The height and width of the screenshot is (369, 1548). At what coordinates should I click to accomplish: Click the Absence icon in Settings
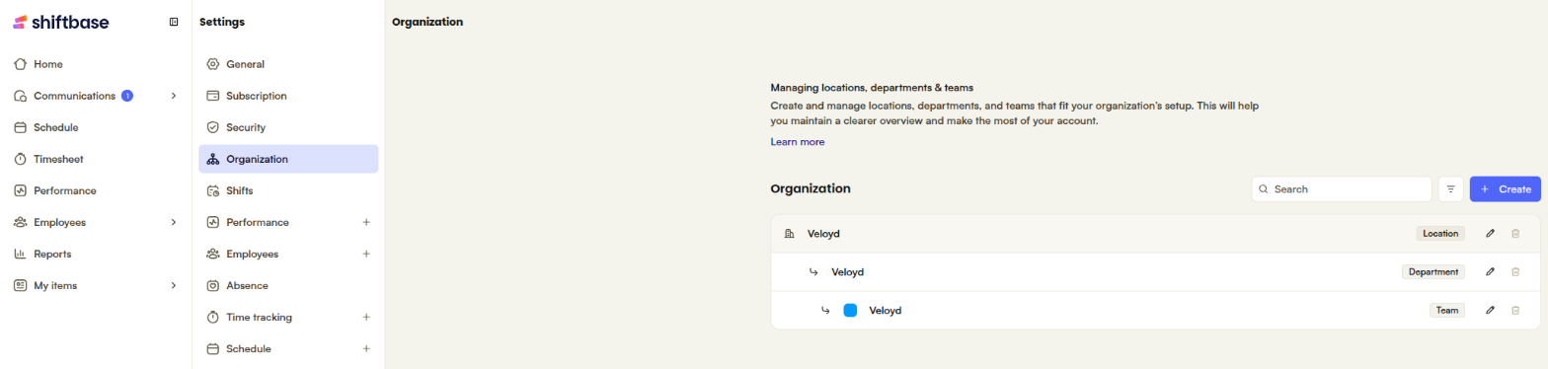click(212, 285)
